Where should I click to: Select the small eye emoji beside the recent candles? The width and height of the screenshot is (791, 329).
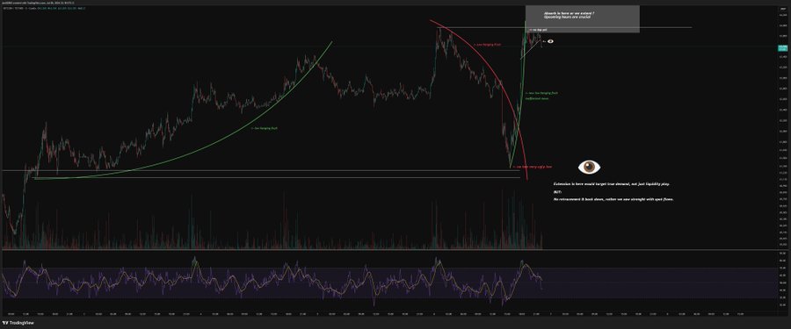coord(550,41)
